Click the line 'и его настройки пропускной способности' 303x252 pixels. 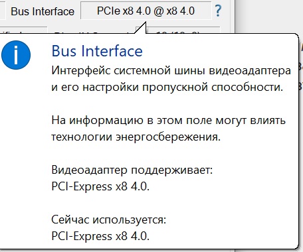[x=167, y=87]
